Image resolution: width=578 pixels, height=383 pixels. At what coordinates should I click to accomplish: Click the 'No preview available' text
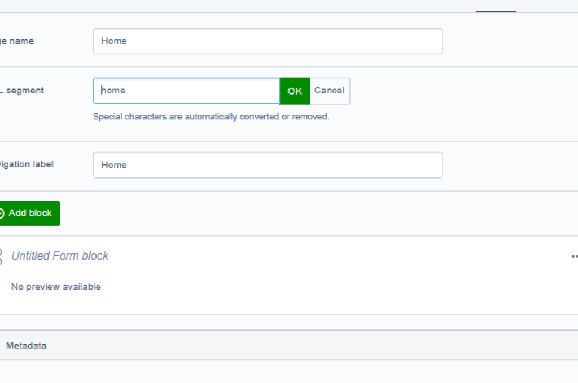[56, 287]
